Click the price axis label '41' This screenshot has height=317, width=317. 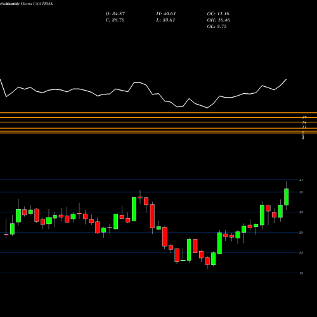tap(301, 180)
